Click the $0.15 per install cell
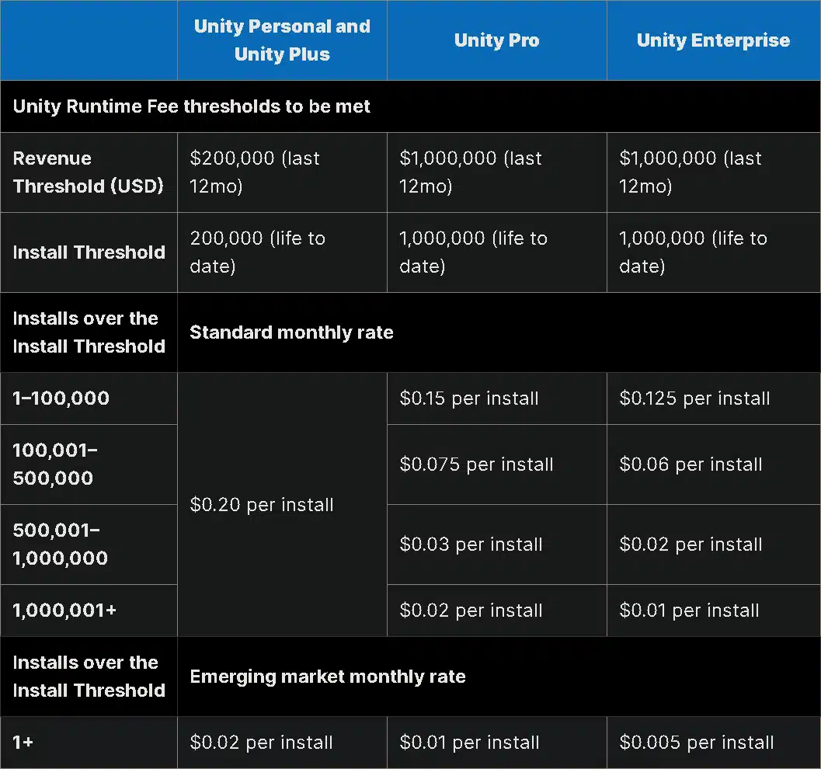 click(497, 398)
